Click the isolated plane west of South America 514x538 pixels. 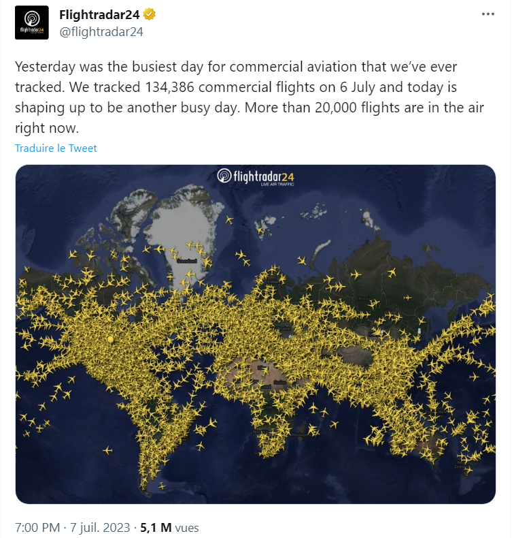coord(107,450)
